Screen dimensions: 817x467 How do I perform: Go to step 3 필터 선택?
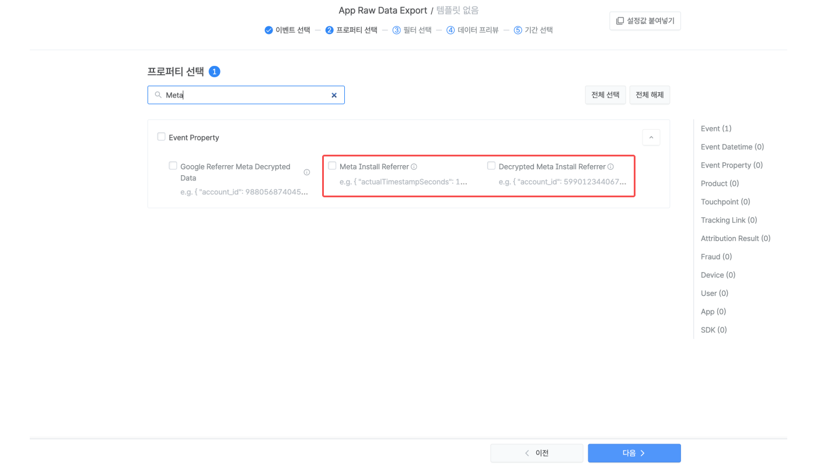pyautogui.click(x=412, y=30)
